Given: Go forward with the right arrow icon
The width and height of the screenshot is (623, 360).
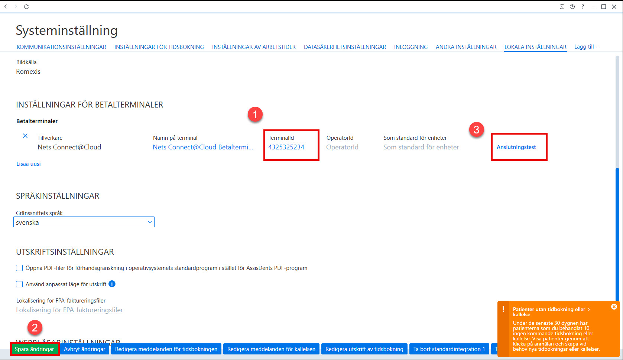Looking at the screenshot, I should 16,7.
